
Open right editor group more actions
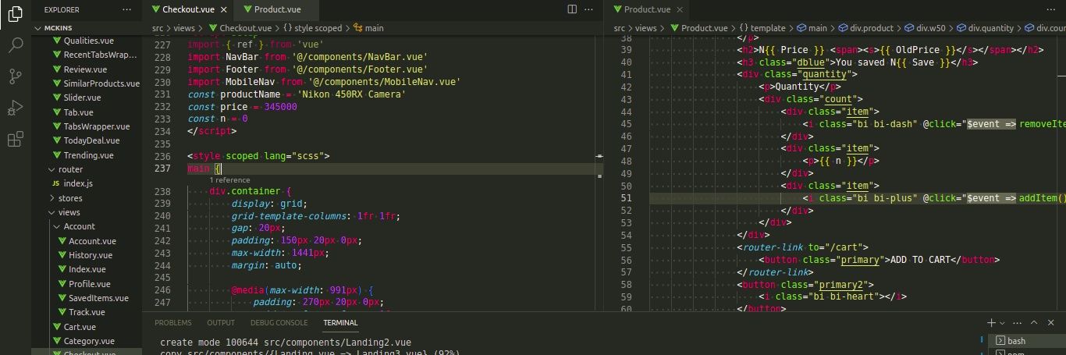coord(1051,9)
